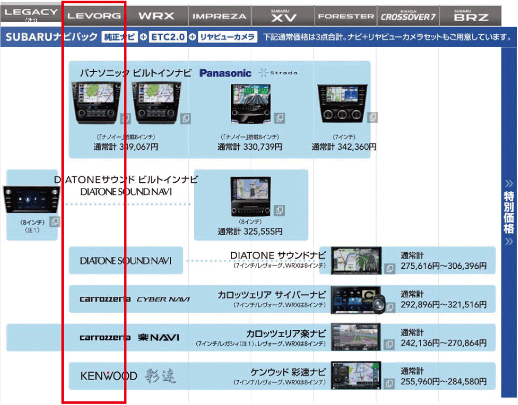Click enlarge icon for 7-inch Panasonic navi

(x=372, y=118)
